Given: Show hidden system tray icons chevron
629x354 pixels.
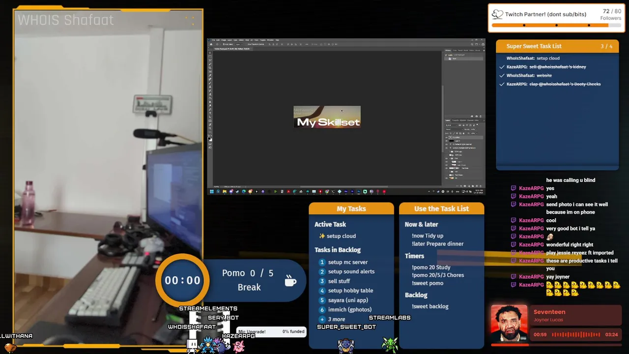Looking at the screenshot, I should (x=429, y=191).
